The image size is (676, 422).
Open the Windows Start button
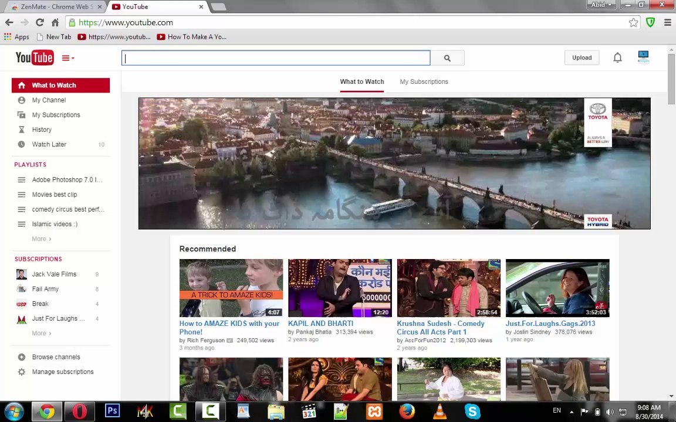coord(13,411)
